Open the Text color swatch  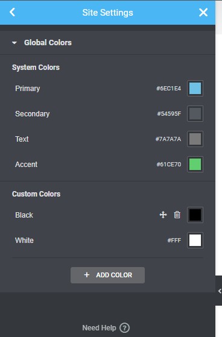195,139
